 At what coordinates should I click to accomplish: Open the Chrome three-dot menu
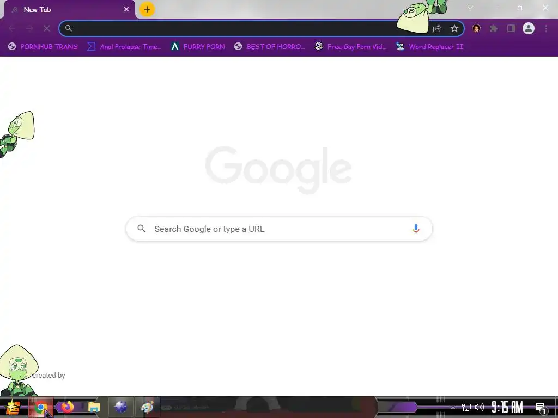[546, 28]
